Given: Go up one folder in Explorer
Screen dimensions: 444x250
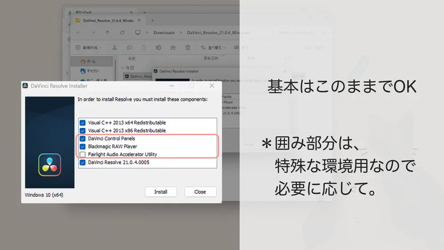Looking at the screenshot, I should pyautogui.click(x=107, y=32).
